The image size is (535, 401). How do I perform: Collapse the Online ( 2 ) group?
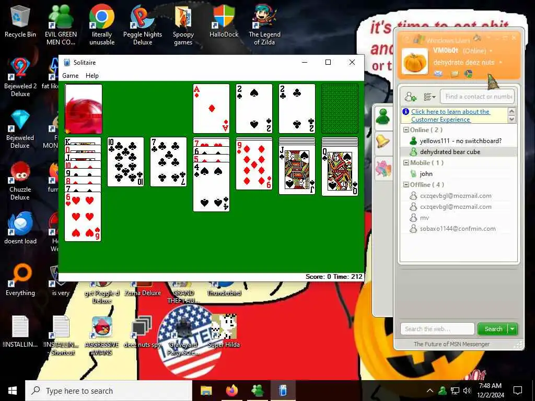point(406,130)
